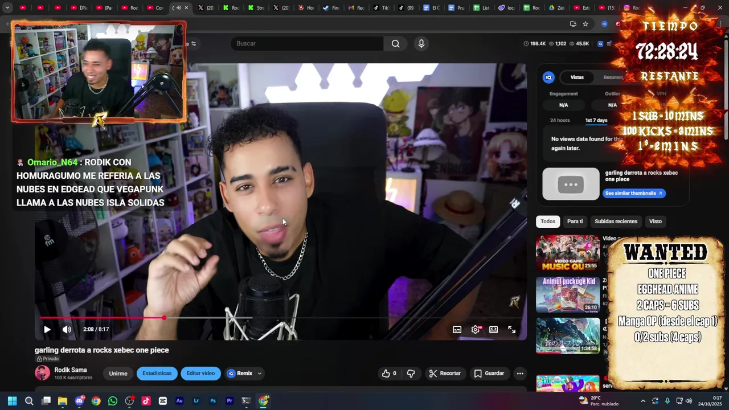The image size is (729, 410).
Task: Open File Explorer from taskbar
Action: tap(63, 401)
